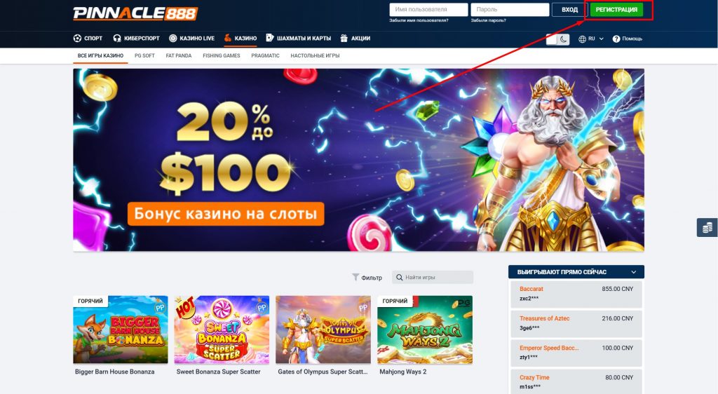Open Киберспорт headset icon section
This screenshot has height=394, width=718.
pos(117,39)
